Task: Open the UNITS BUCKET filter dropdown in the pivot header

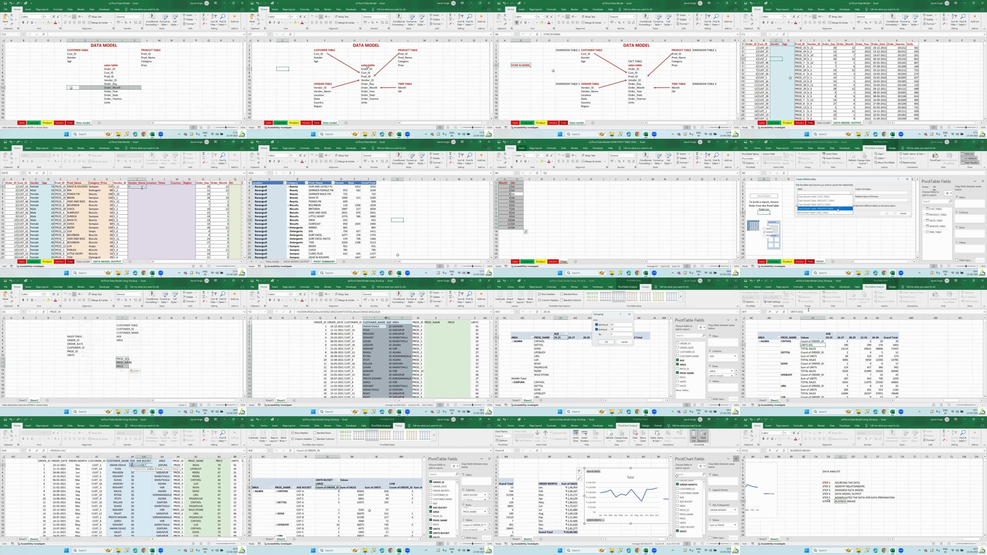Action: pos(338,480)
